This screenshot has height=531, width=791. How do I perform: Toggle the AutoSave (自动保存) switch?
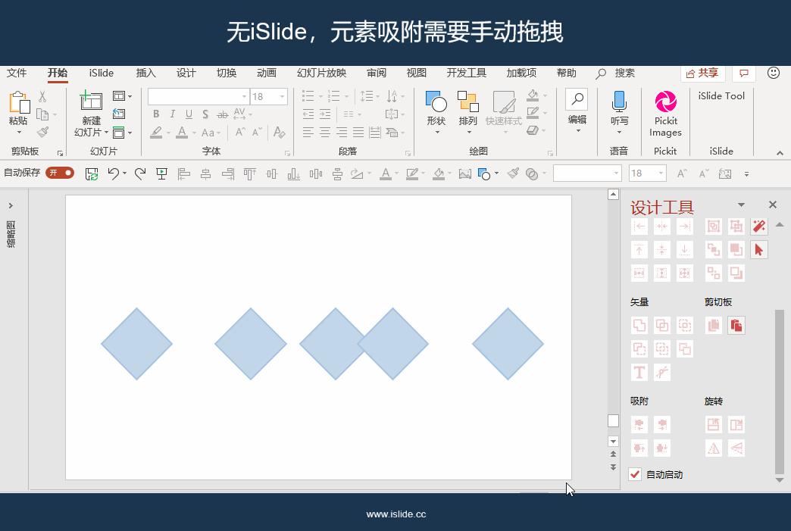point(60,173)
